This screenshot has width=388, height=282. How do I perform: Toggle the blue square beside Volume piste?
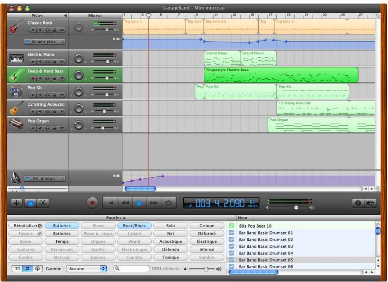[x=27, y=42]
